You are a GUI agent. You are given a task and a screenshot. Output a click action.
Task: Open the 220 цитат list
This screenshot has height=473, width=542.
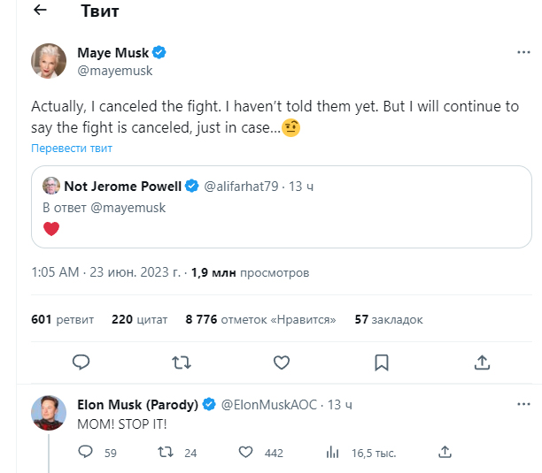pyautogui.click(x=139, y=319)
